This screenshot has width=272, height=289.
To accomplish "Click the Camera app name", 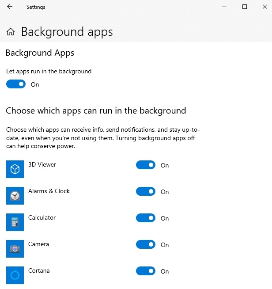I will tap(38, 244).
